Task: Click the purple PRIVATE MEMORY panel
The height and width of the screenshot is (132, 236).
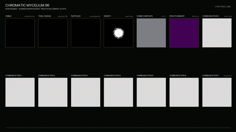Action: point(184,33)
